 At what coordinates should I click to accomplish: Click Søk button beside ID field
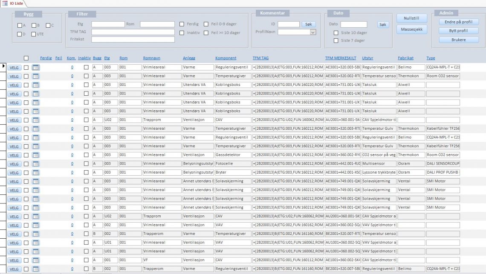coord(308,24)
